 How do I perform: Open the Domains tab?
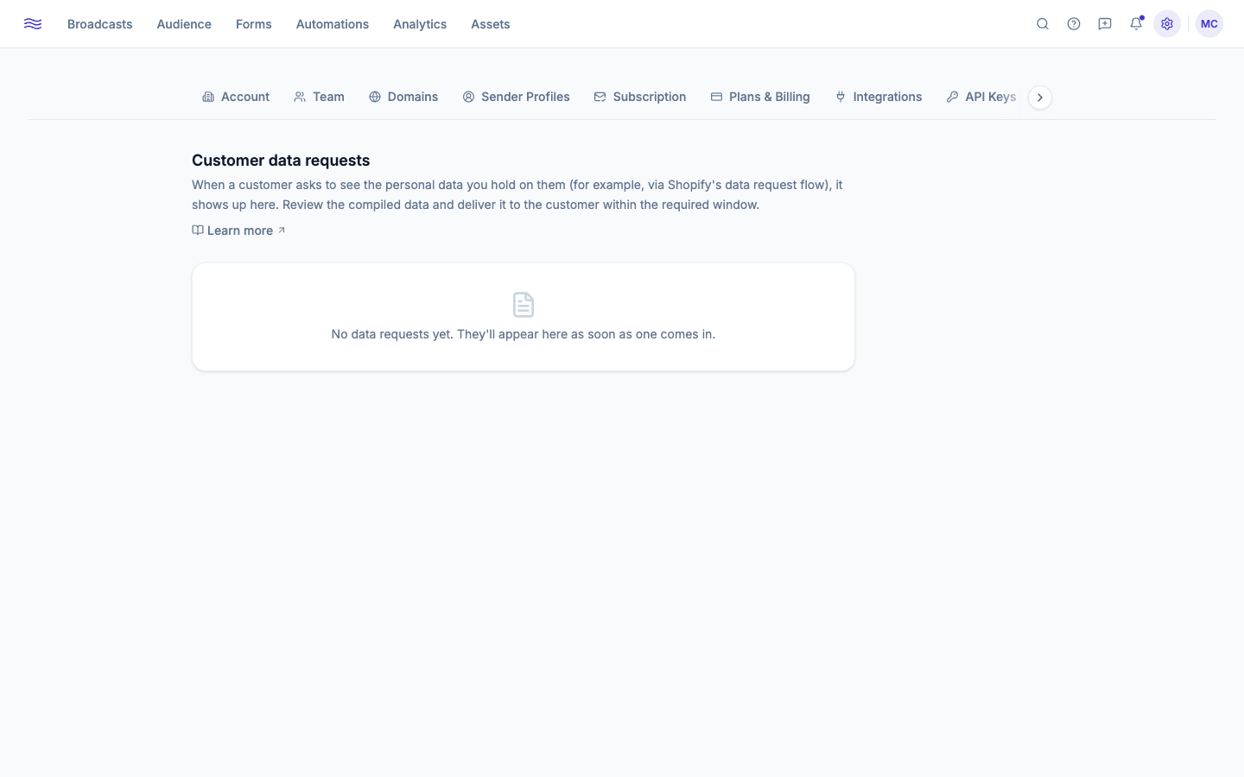403,97
